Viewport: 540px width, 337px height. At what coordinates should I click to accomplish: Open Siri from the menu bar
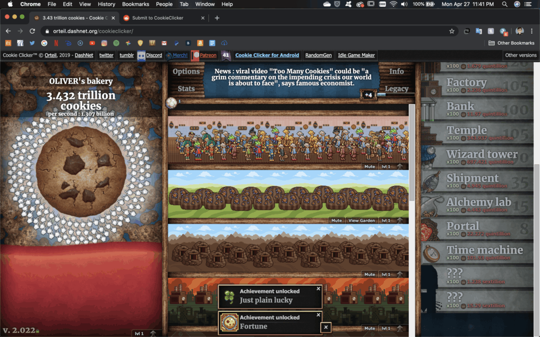[x=517, y=4]
